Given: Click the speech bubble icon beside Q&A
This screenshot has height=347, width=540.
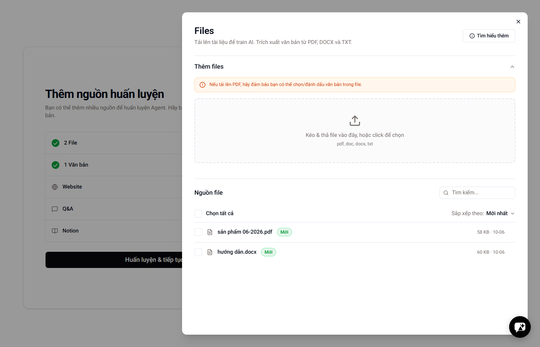Looking at the screenshot, I should coord(55,209).
